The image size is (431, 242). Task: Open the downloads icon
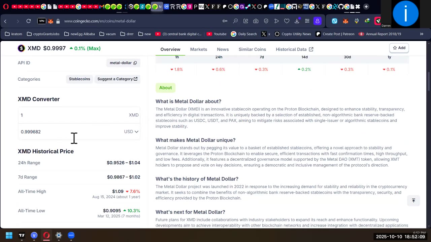[297, 21]
